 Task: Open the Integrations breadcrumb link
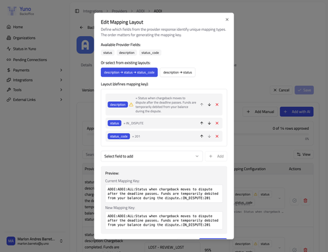[x=92, y=11]
